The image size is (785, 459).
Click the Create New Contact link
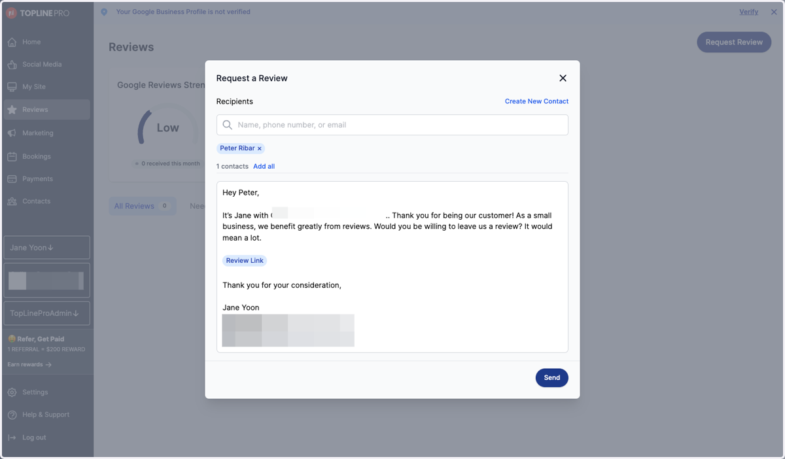536,101
